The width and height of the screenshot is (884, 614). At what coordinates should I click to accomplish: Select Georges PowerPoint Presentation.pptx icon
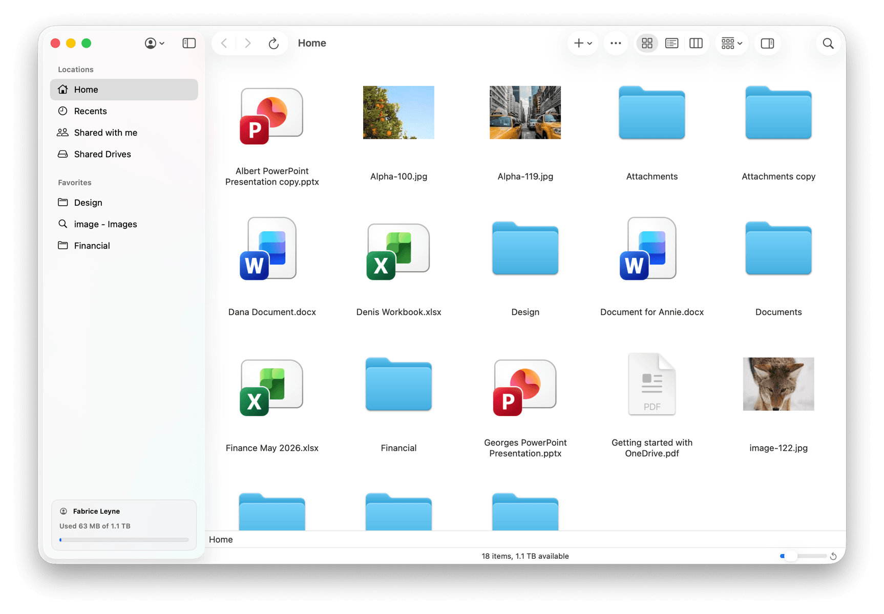click(x=525, y=387)
